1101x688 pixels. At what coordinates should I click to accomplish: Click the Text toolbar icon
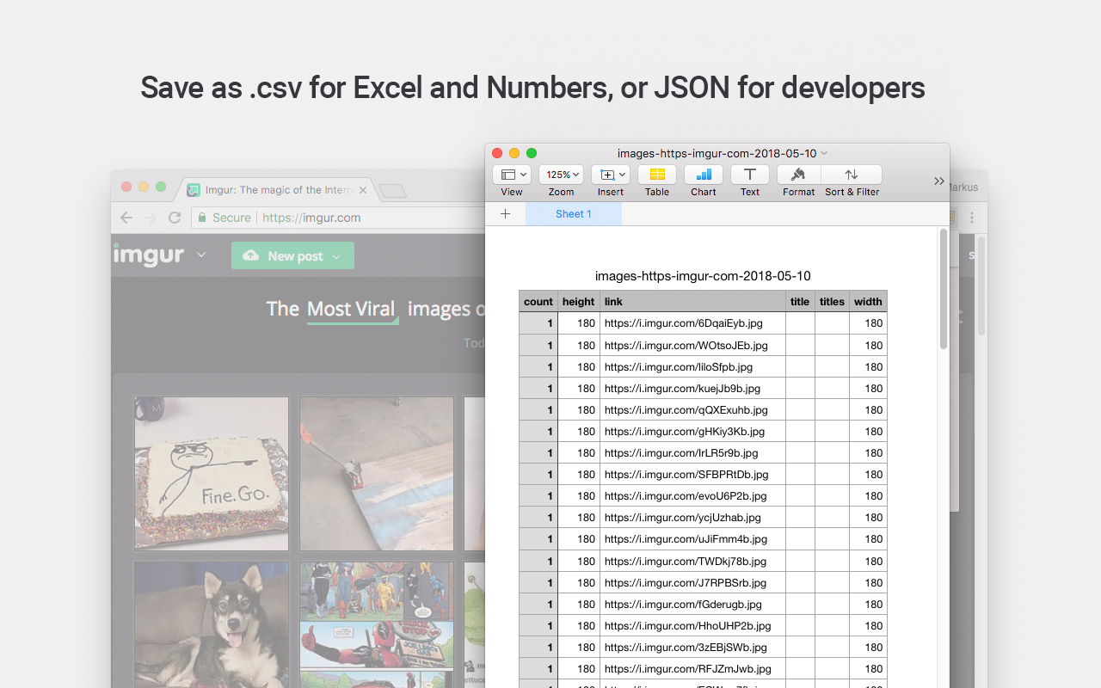(750, 175)
